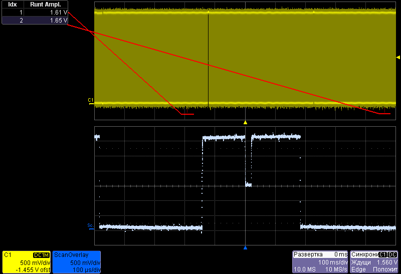401x274 pixels.
Task: Click the yellow trigger level arrow on right edge
Action: (x=398, y=57)
